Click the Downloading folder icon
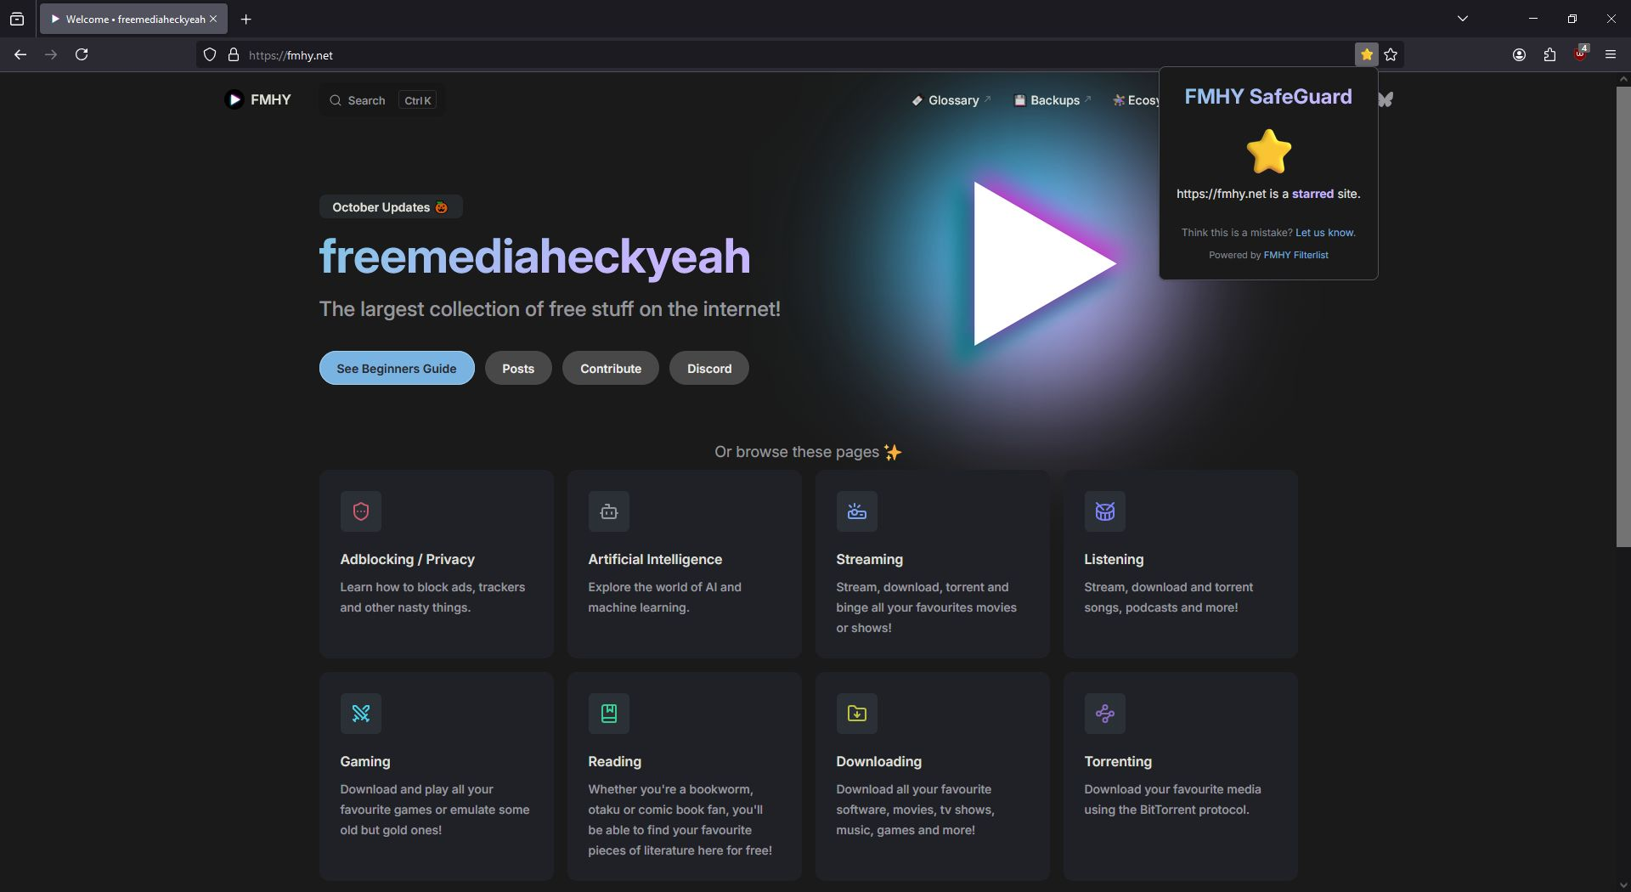Screen dimensions: 1631x892 [x=857, y=714]
